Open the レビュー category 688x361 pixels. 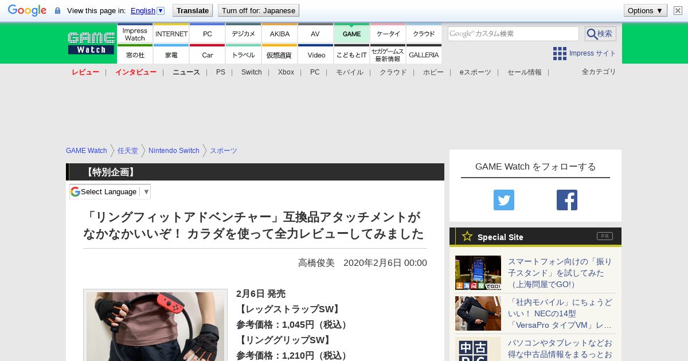(x=85, y=72)
